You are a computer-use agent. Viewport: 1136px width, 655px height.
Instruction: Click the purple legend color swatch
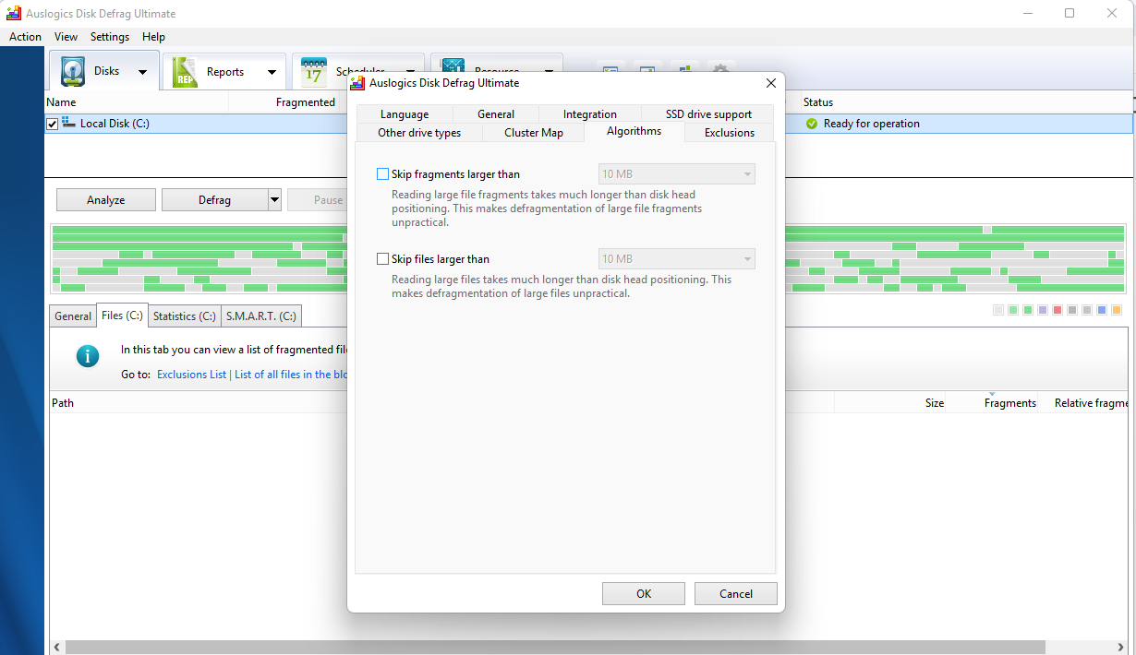click(x=1043, y=310)
